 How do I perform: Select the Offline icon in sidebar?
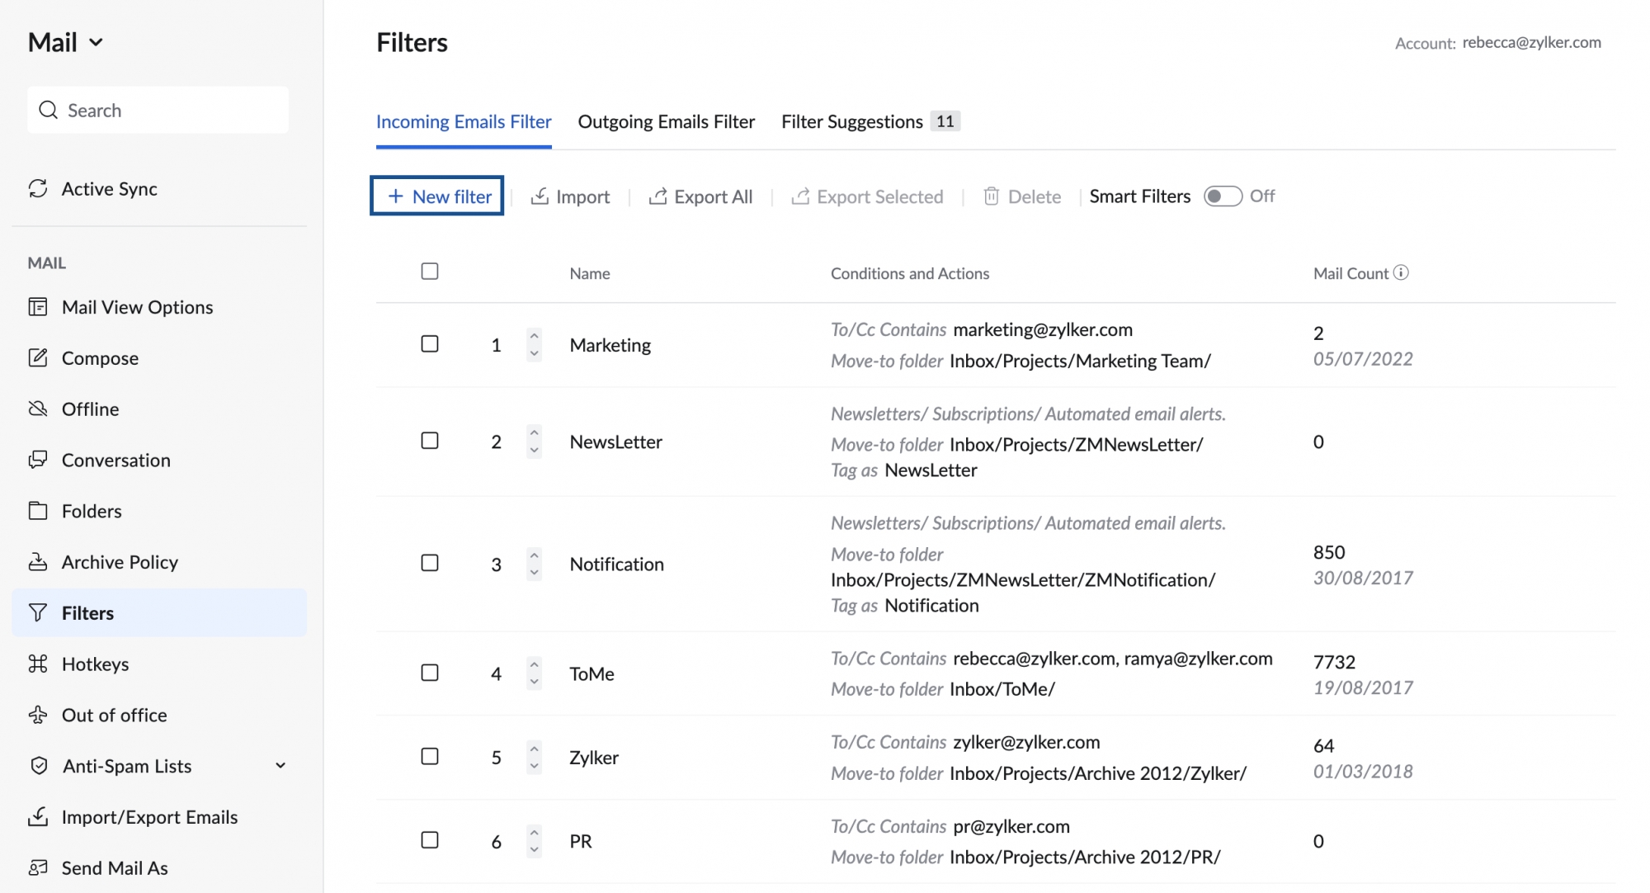click(x=37, y=408)
